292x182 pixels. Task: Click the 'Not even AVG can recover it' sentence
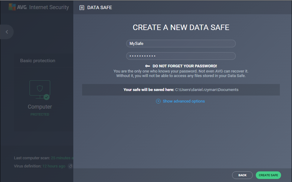[224, 71]
